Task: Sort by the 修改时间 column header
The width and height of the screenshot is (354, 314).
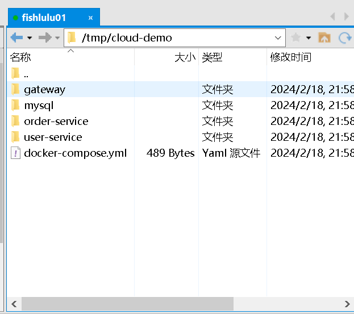Action: (291, 57)
